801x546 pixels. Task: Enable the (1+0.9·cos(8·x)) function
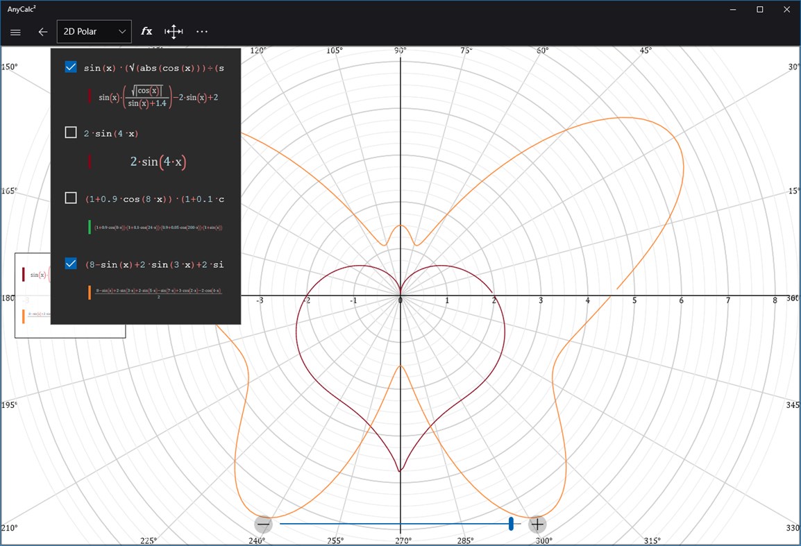[x=71, y=198]
